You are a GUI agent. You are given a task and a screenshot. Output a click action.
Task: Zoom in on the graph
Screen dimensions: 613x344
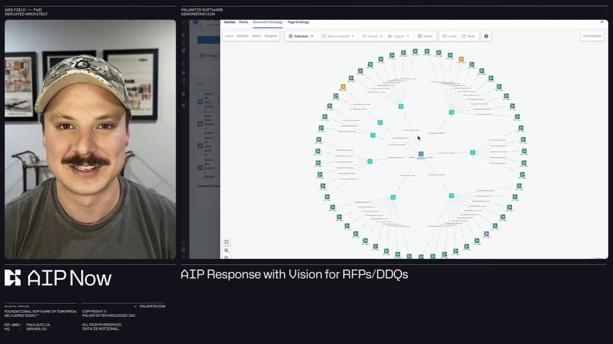click(x=227, y=250)
